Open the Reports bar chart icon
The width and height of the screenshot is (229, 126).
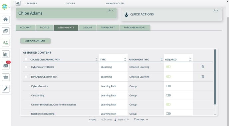tap(6, 54)
